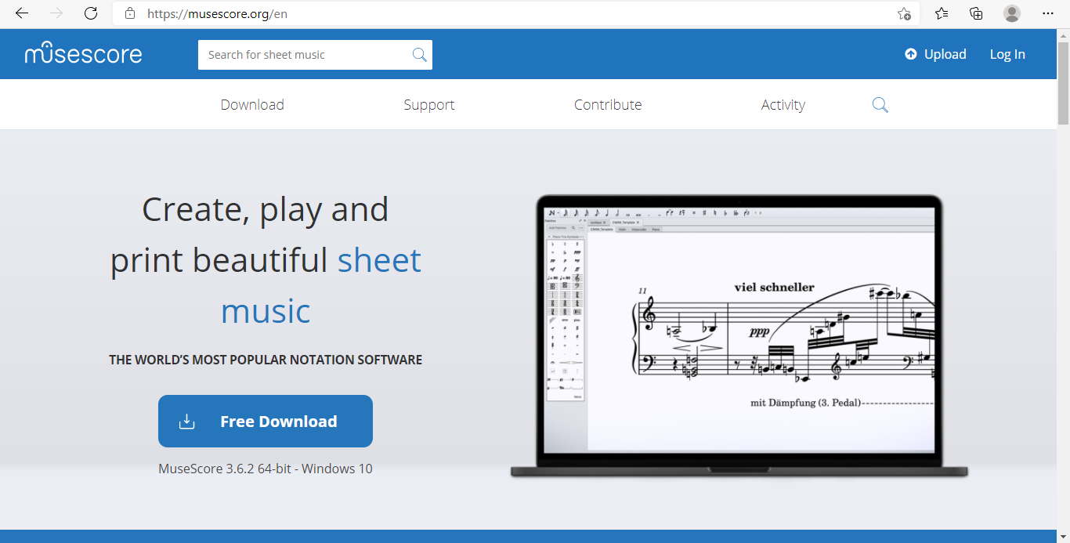The image size is (1070, 543).
Task: Click the Log In link
Action: pos(1007,54)
